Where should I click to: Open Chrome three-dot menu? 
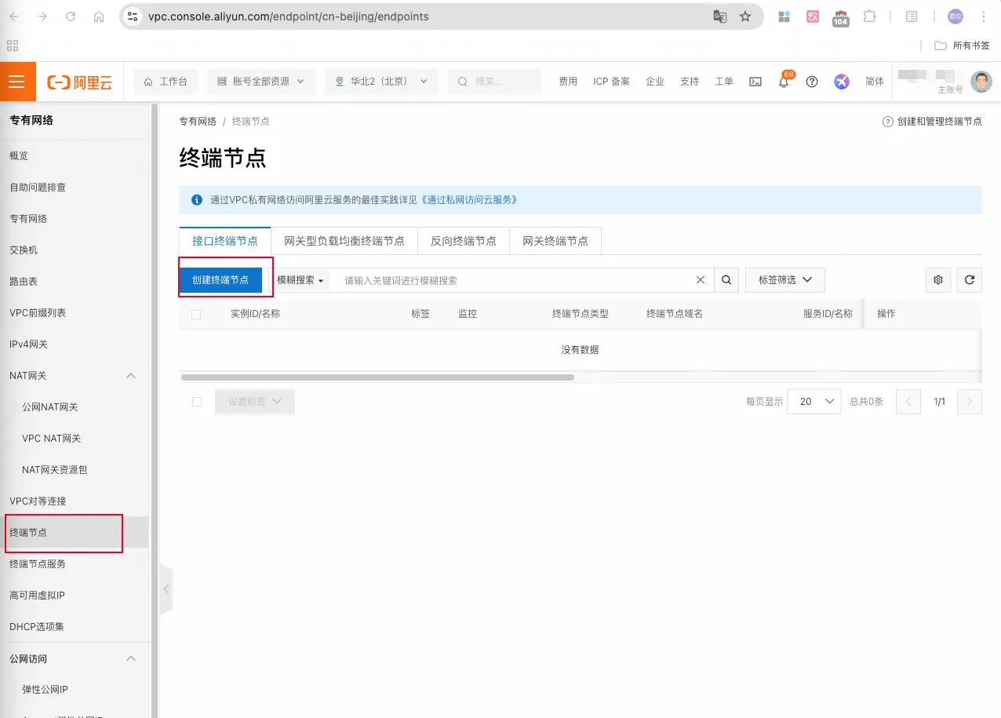(x=984, y=16)
